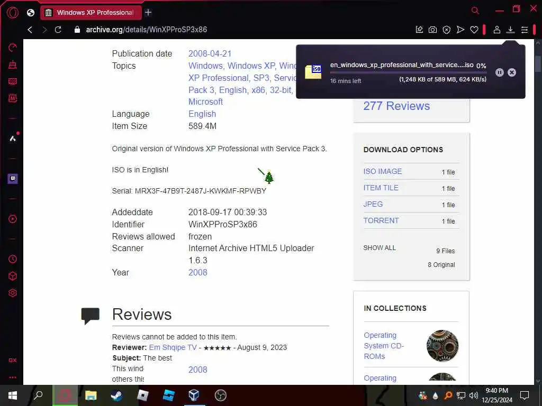This screenshot has width=542, height=406.
Task: Download the JPEG option
Action: [x=373, y=205]
